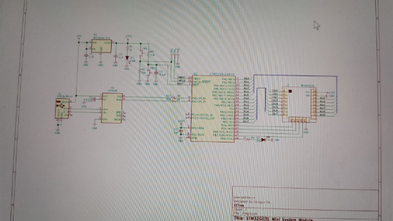The height and width of the screenshot is (221, 393).
Task: Select the STA LED diode near PB8
Action: 263,140
